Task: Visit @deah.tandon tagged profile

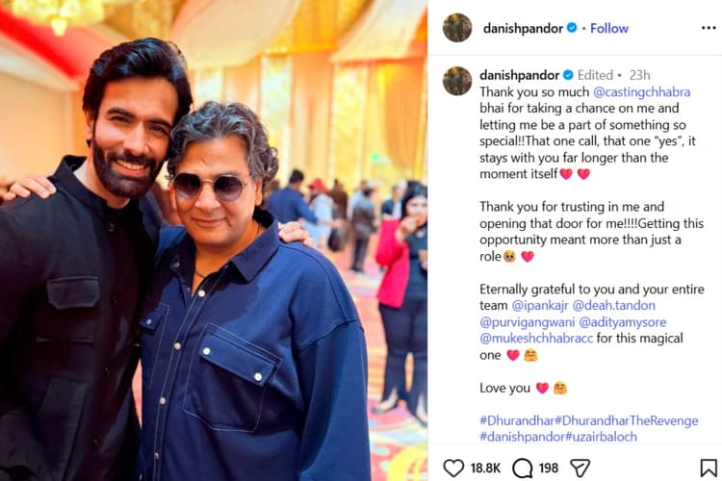Action: [x=614, y=306]
